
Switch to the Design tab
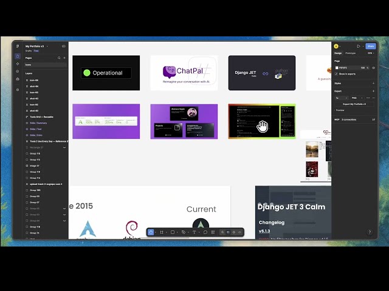coord(338,53)
